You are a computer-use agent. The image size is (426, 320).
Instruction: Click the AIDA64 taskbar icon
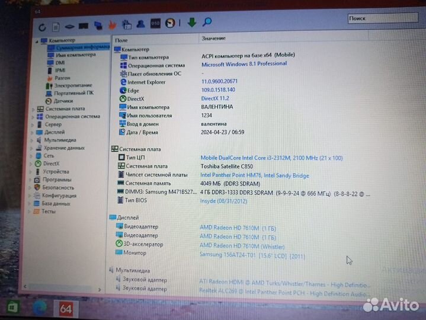[x=66, y=309]
